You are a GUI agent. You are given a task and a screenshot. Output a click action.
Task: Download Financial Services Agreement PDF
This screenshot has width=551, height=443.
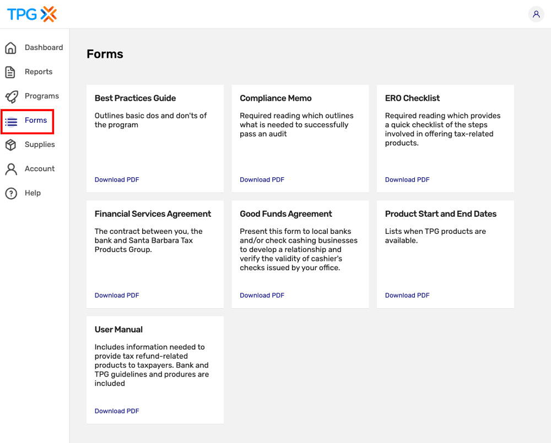(x=117, y=295)
